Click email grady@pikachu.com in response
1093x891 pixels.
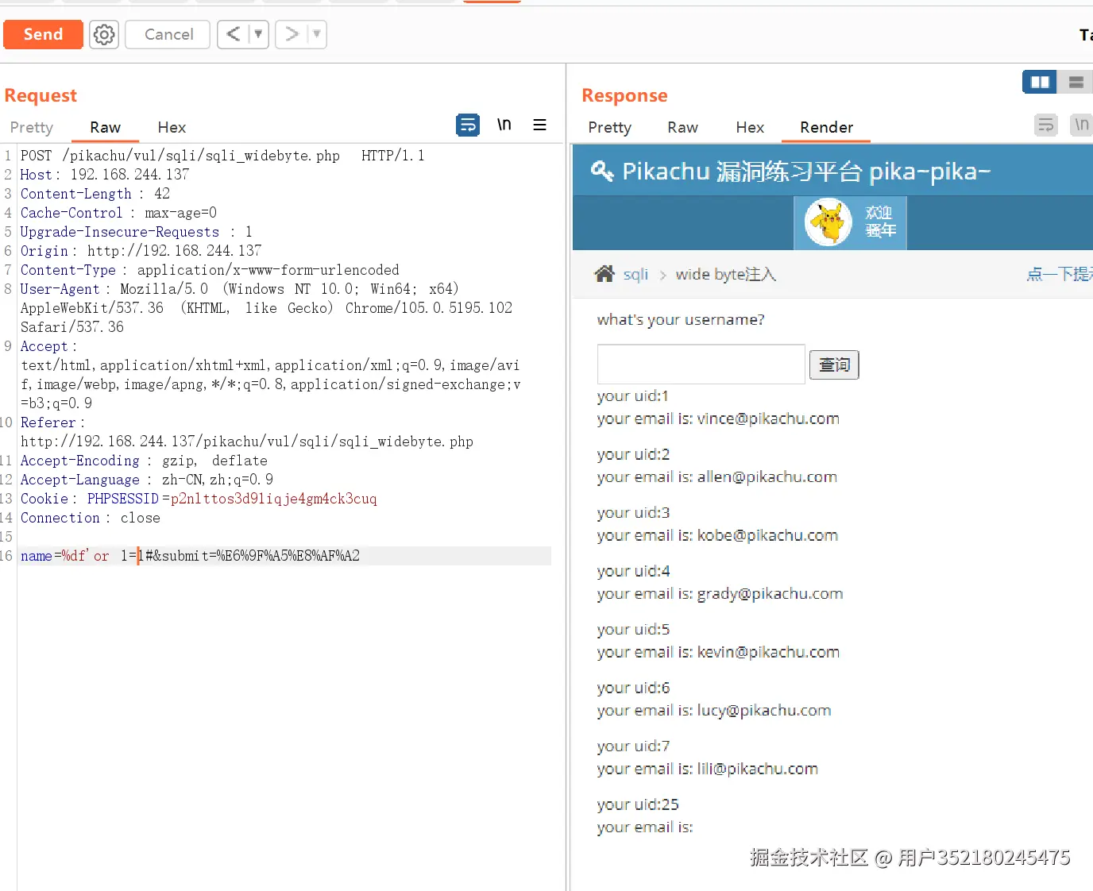(x=770, y=594)
